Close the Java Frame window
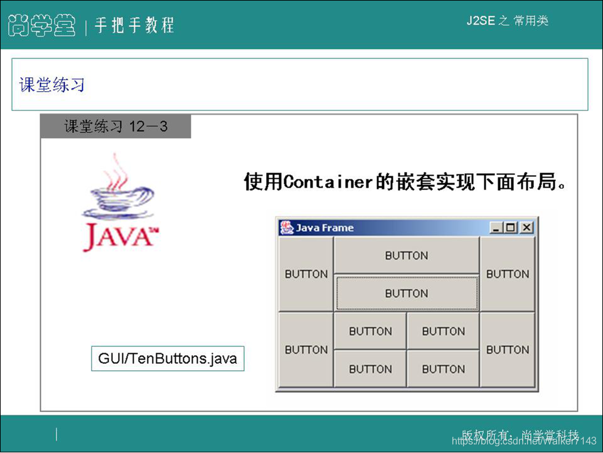 click(x=526, y=228)
